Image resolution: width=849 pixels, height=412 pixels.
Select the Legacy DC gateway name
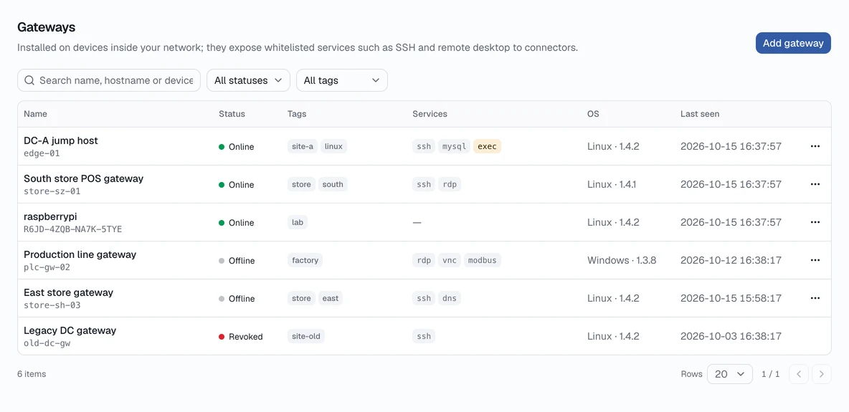(x=70, y=330)
